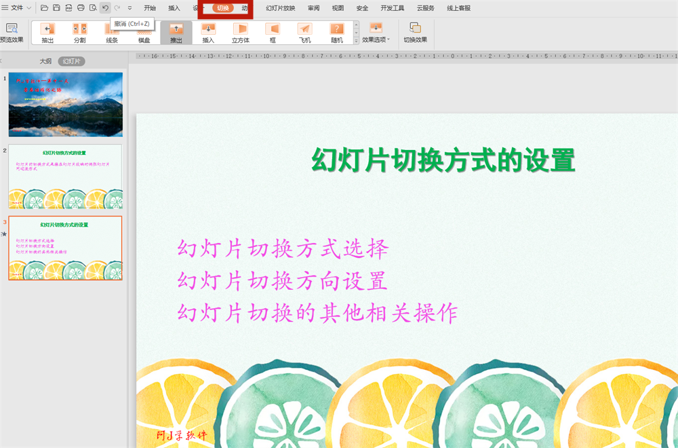Image resolution: width=678 pixels, height=448 pixels.
Task: Open the 开发工具 tab
Action: 392,7
